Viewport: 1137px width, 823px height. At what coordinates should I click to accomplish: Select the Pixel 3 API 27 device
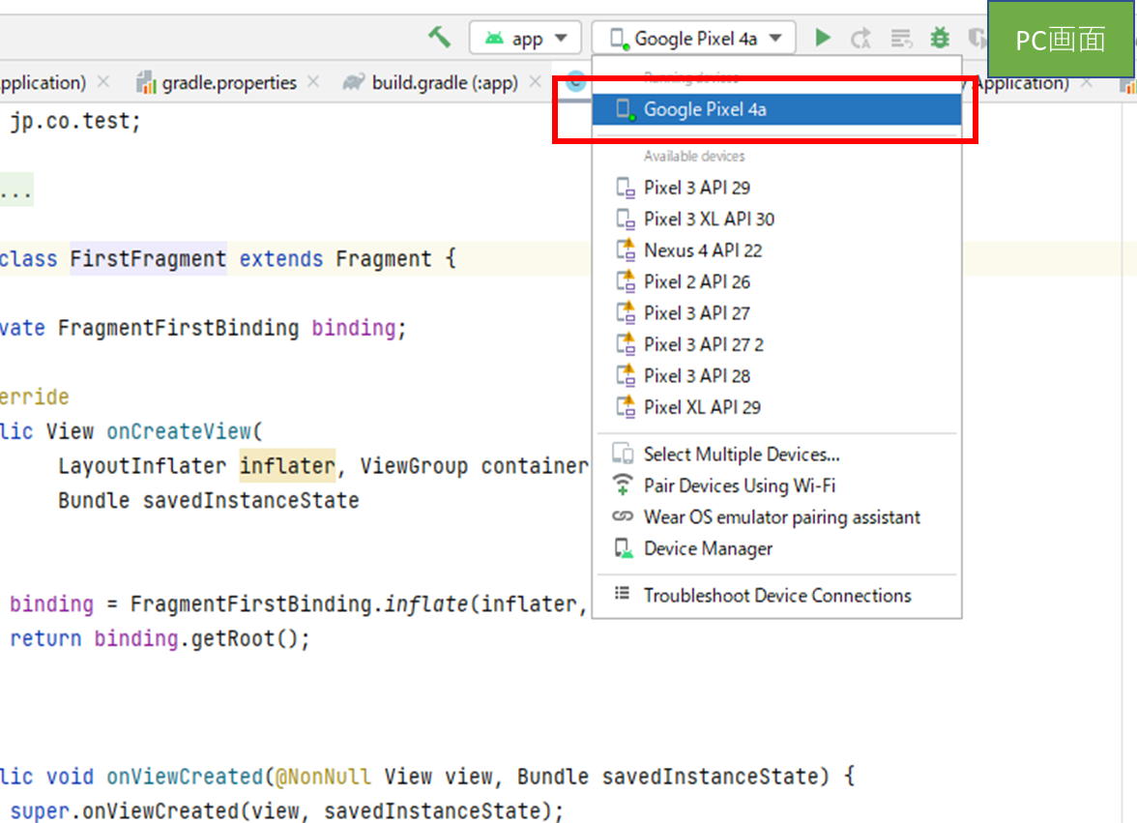click(776, 313)
